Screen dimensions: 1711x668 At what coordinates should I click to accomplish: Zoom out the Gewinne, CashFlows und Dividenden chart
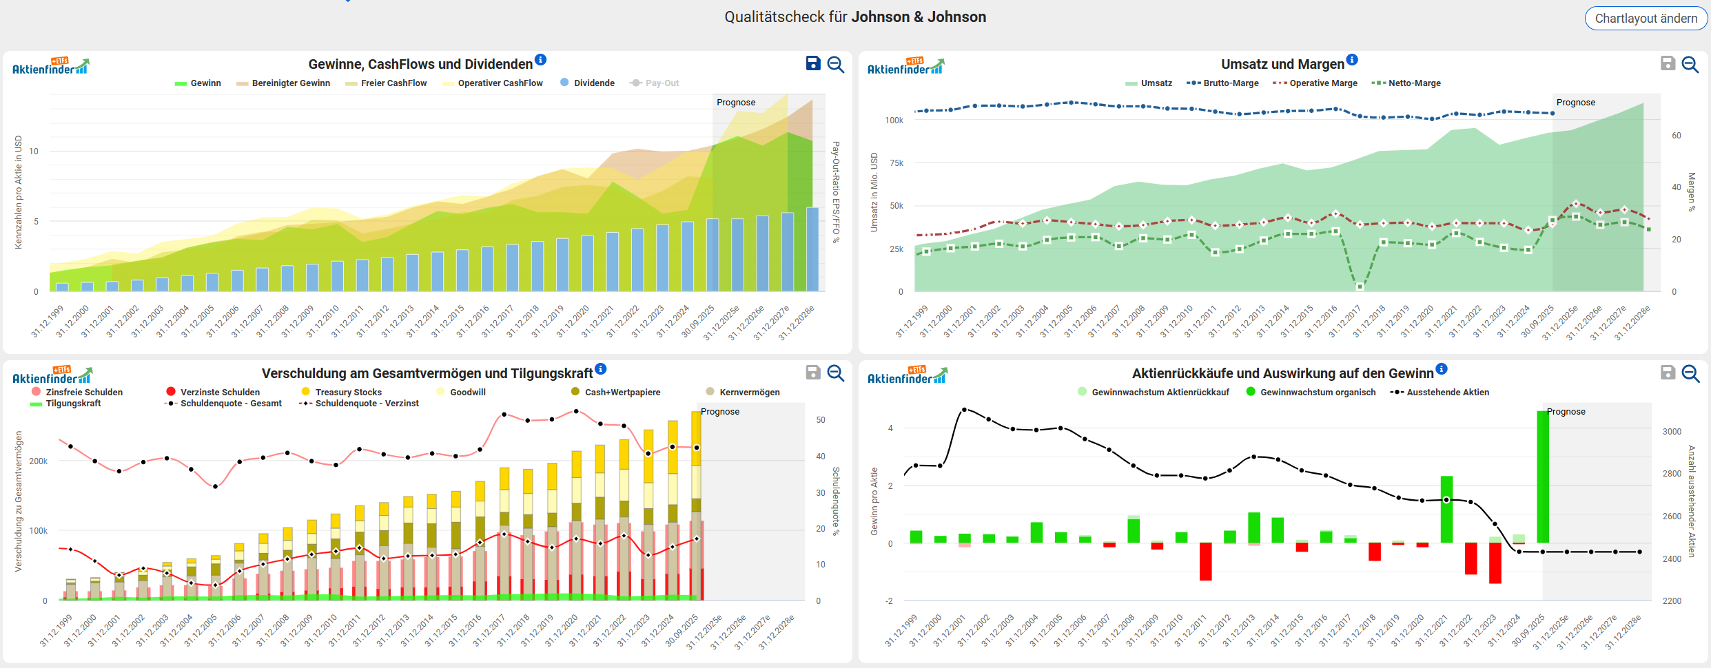pyautogui.click(x=836, y=65)
